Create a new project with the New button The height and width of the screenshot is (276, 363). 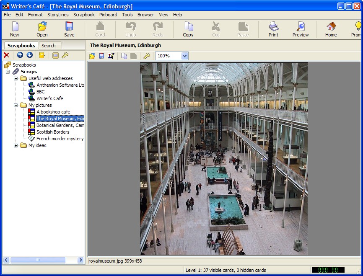(14, 29)
